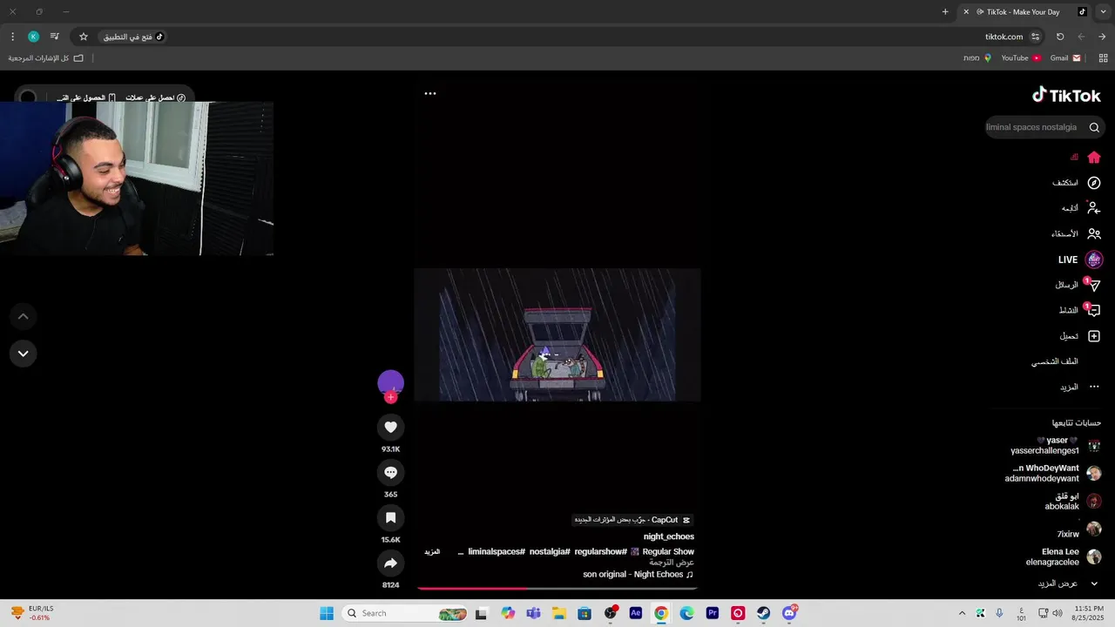The height and width of the screenshot is (627, 1115).
Task: Open yaser yasserchallenges1 account
Action: (x=1055, y=446)
